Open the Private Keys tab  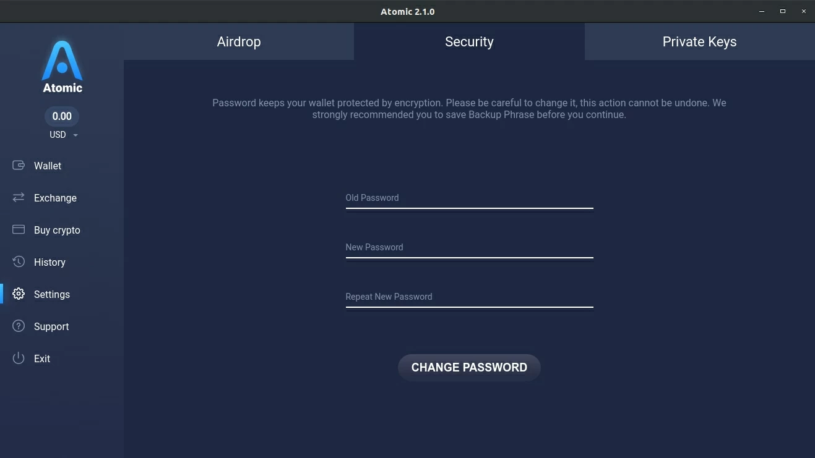[699, 42]
